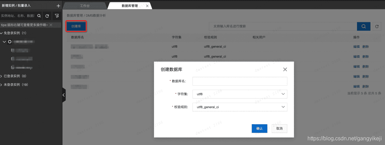Click the 数据库名 input field
Viewport: 385px width, 145px height.
(240, 81)
